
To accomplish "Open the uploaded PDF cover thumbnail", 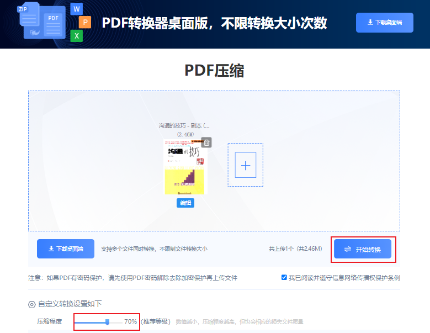I will click(185, 167).
